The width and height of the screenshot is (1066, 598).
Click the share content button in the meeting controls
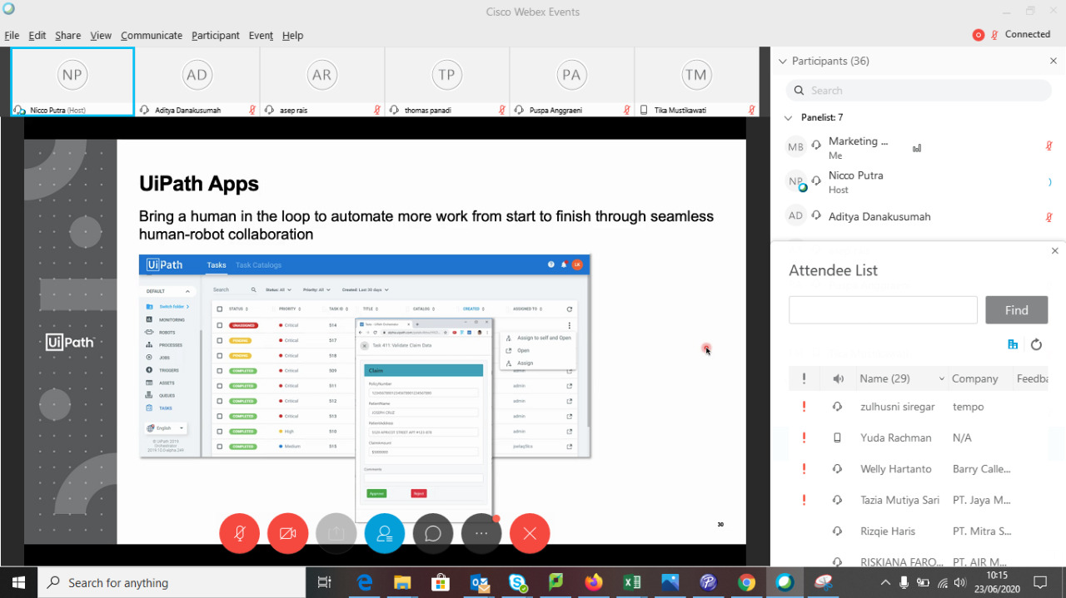[x=336, y=534]
